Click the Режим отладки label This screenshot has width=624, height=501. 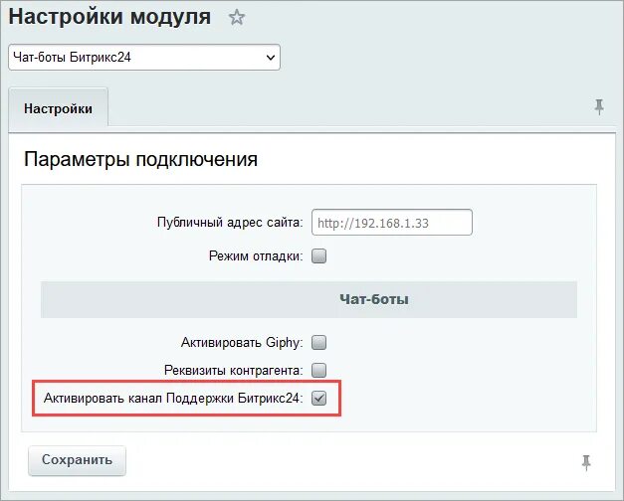point(256,256)
